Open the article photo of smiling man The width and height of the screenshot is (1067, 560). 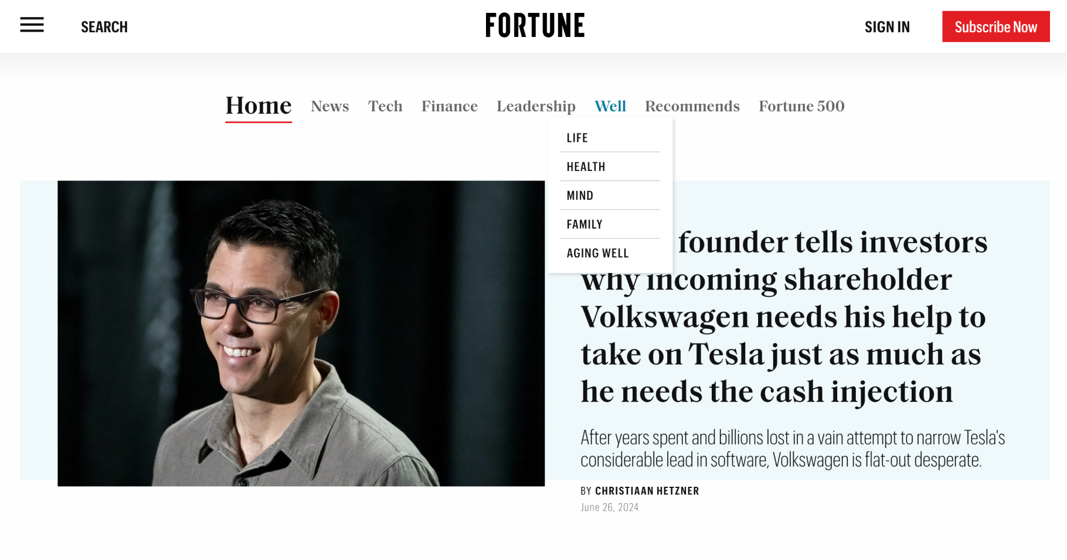click(301, 333)
